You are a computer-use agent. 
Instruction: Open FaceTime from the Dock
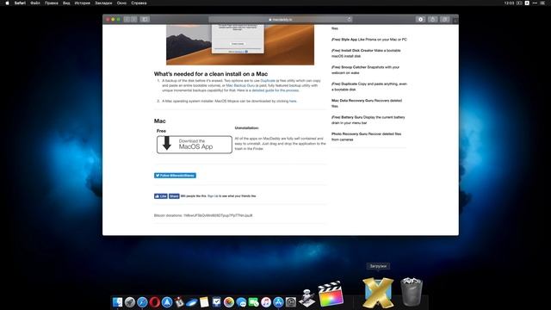tap(253, 302)
